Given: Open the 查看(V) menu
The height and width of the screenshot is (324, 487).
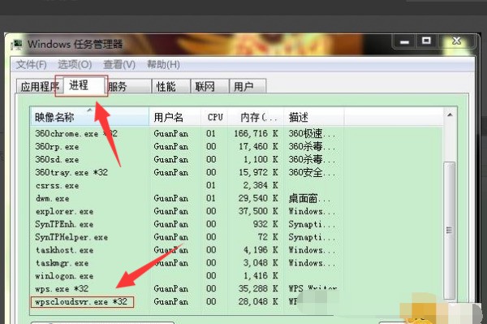Looking at the screenshot, I should 119,65.
